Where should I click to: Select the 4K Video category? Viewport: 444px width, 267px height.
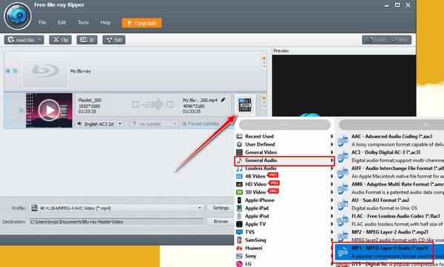tap(285, 176)
